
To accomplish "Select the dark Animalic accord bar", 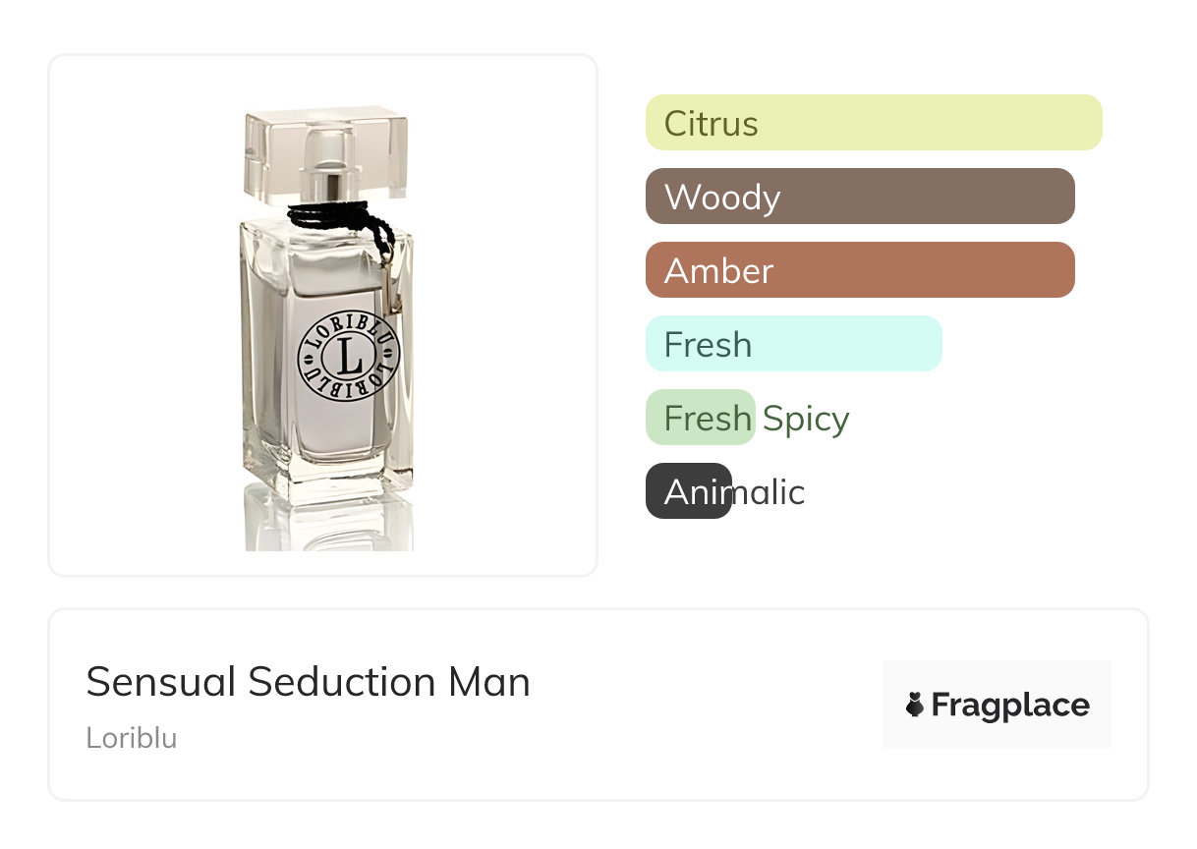I will 689,491.
